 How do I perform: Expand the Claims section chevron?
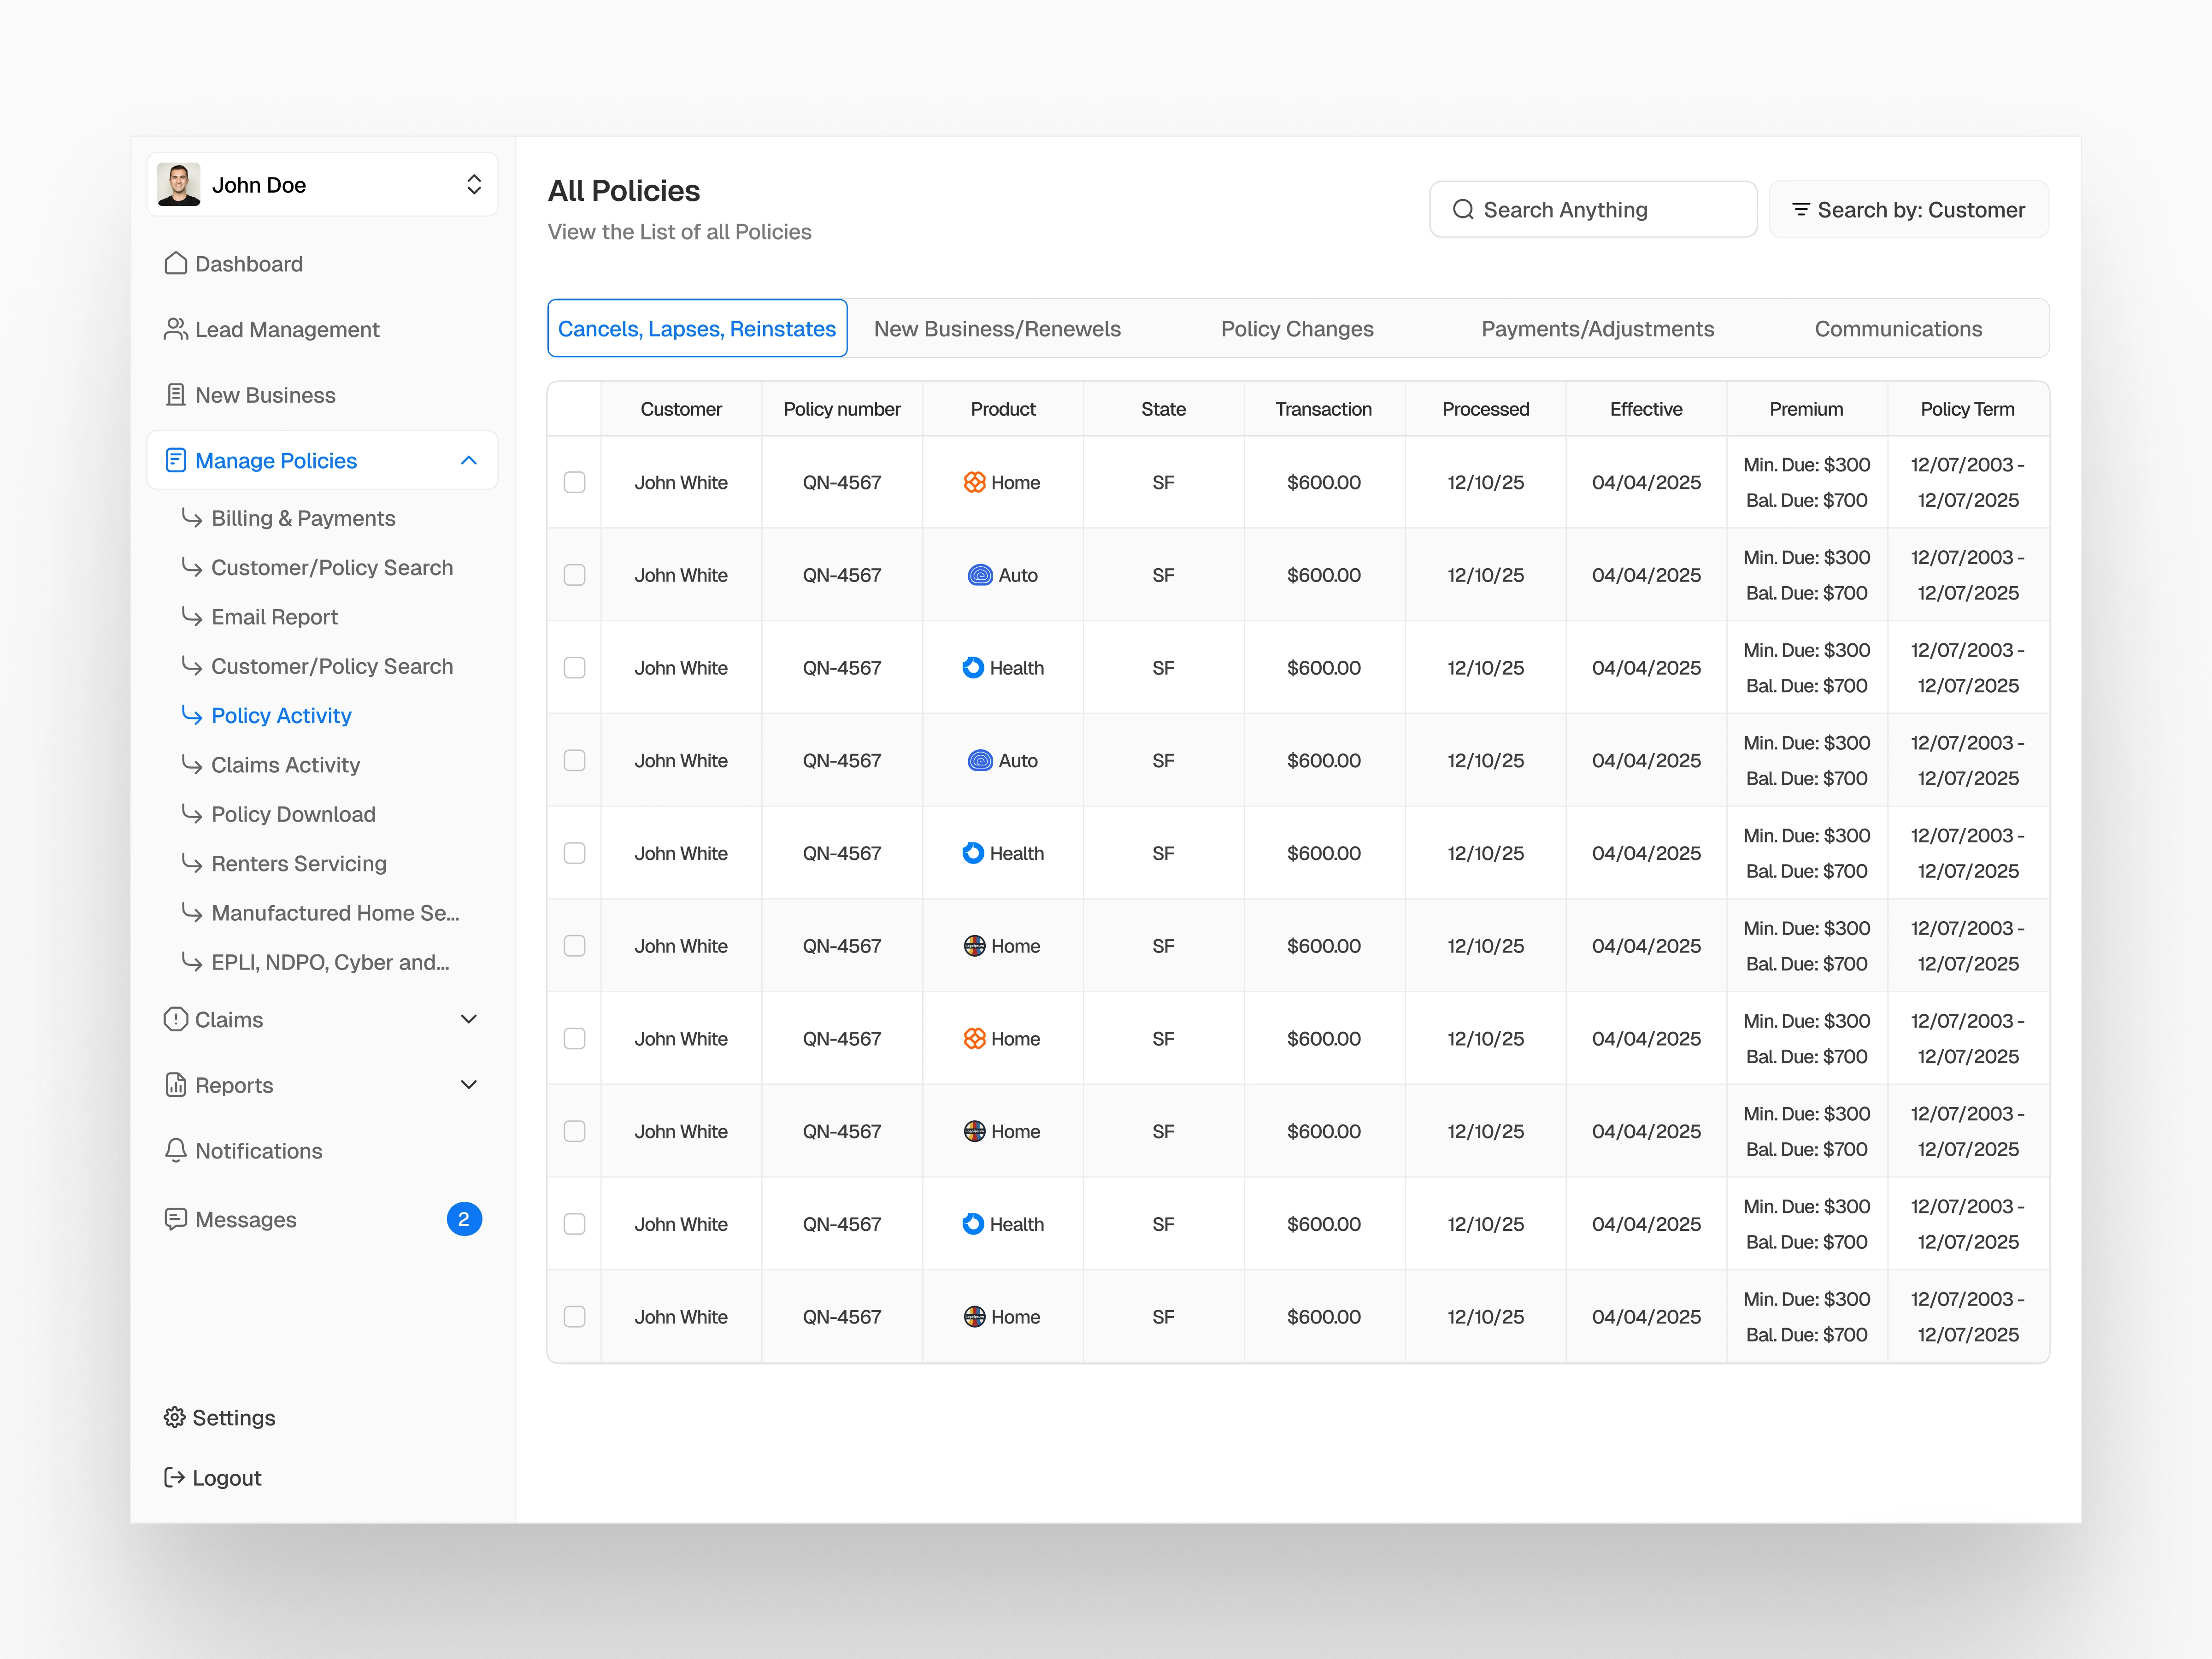(469, 1019)
